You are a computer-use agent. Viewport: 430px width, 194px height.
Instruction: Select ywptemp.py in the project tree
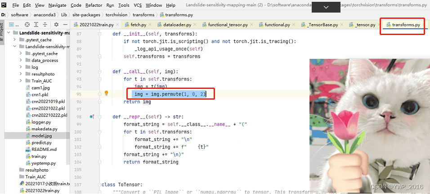[x=40, y=163]
